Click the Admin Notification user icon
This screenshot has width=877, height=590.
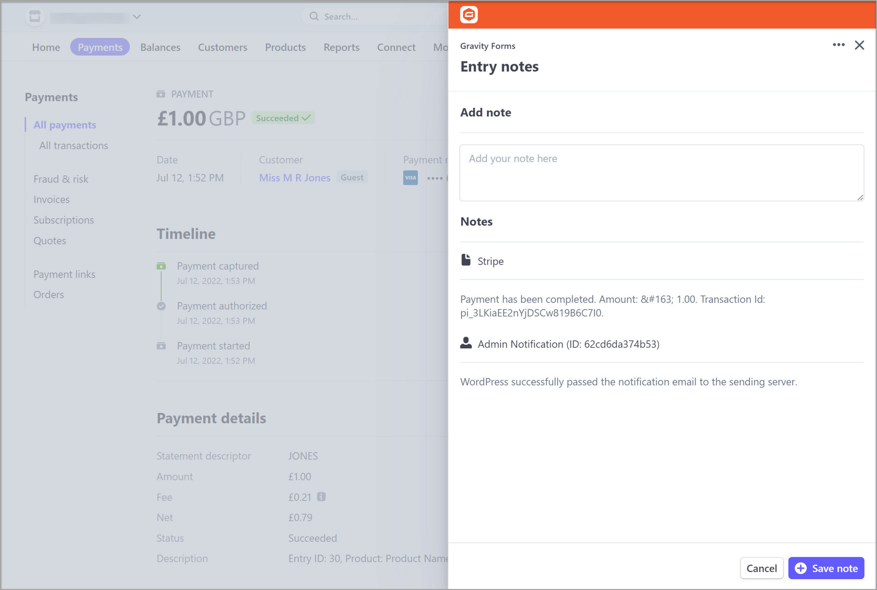[x=466, y=343]
